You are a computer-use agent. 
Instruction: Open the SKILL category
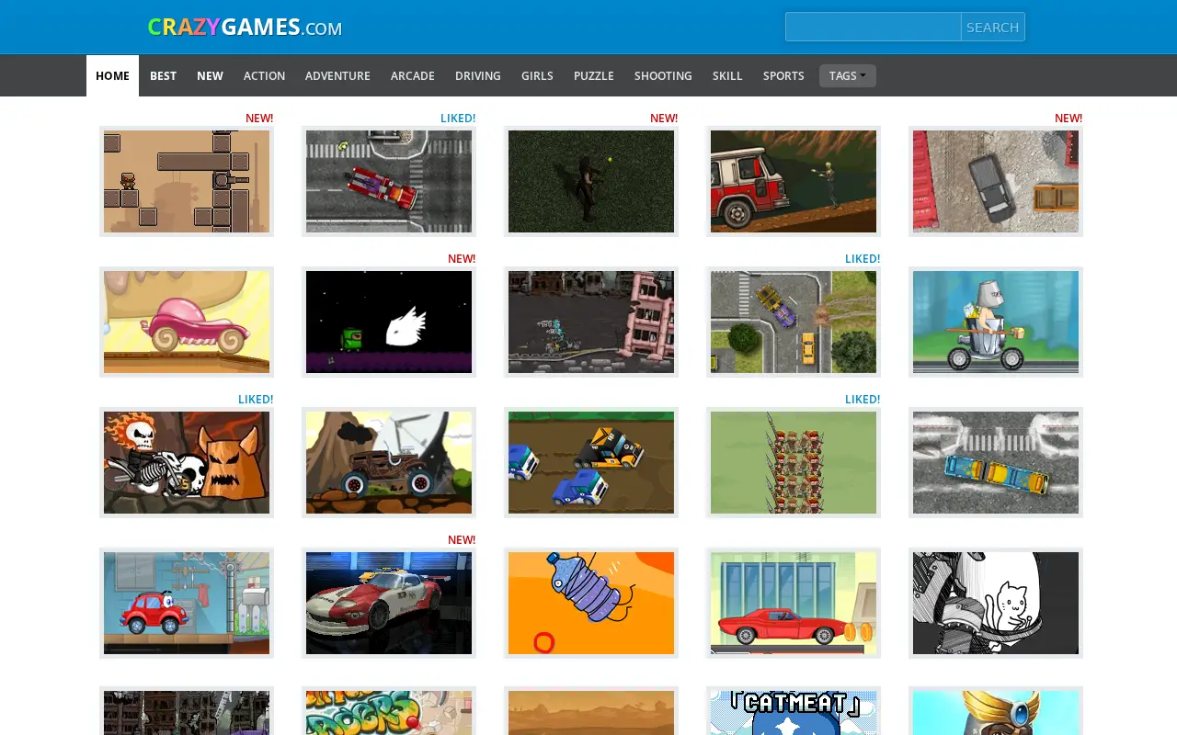point(727,75)
